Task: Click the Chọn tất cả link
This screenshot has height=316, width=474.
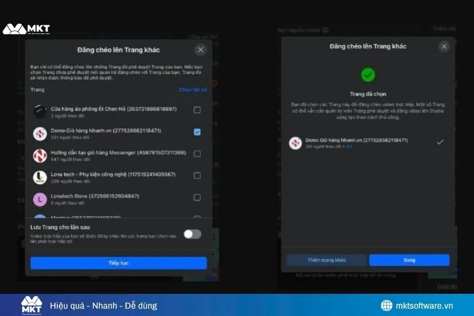Action: 192,90
